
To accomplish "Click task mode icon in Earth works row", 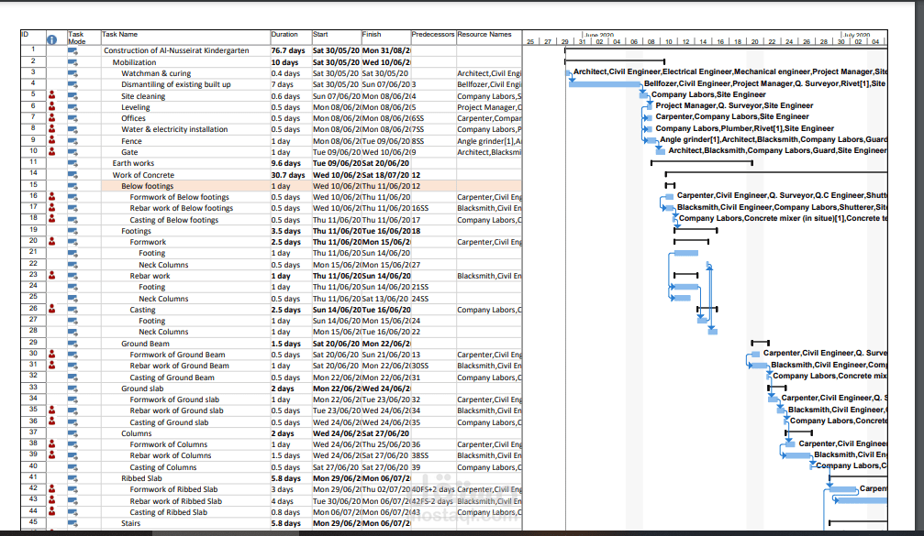I will click(72, 164).
